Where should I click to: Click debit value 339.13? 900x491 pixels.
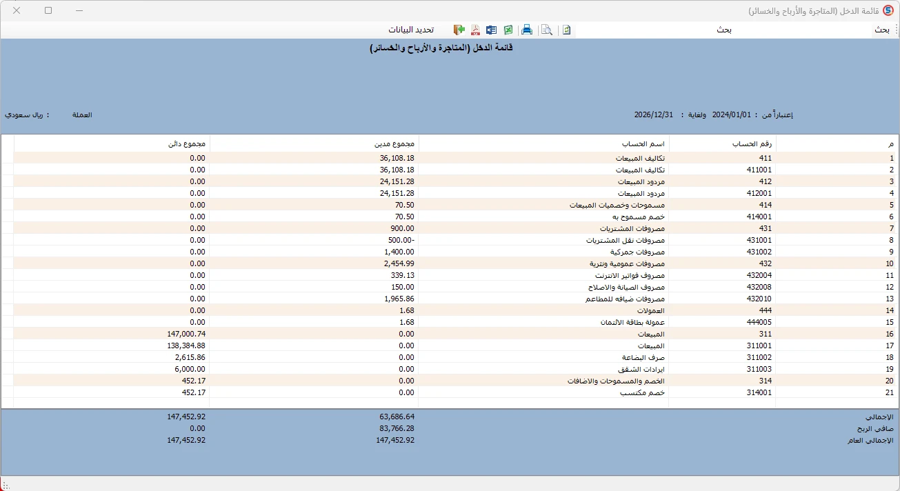point(403,275)
